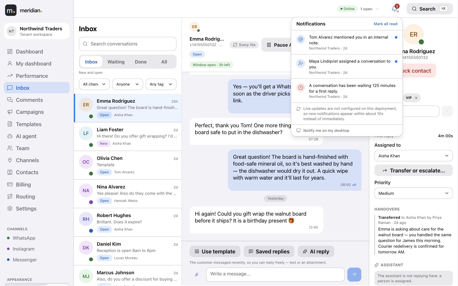Open the Templates document icon
The height and width of the screenshot is (286, 458).
tap(10, 124)
